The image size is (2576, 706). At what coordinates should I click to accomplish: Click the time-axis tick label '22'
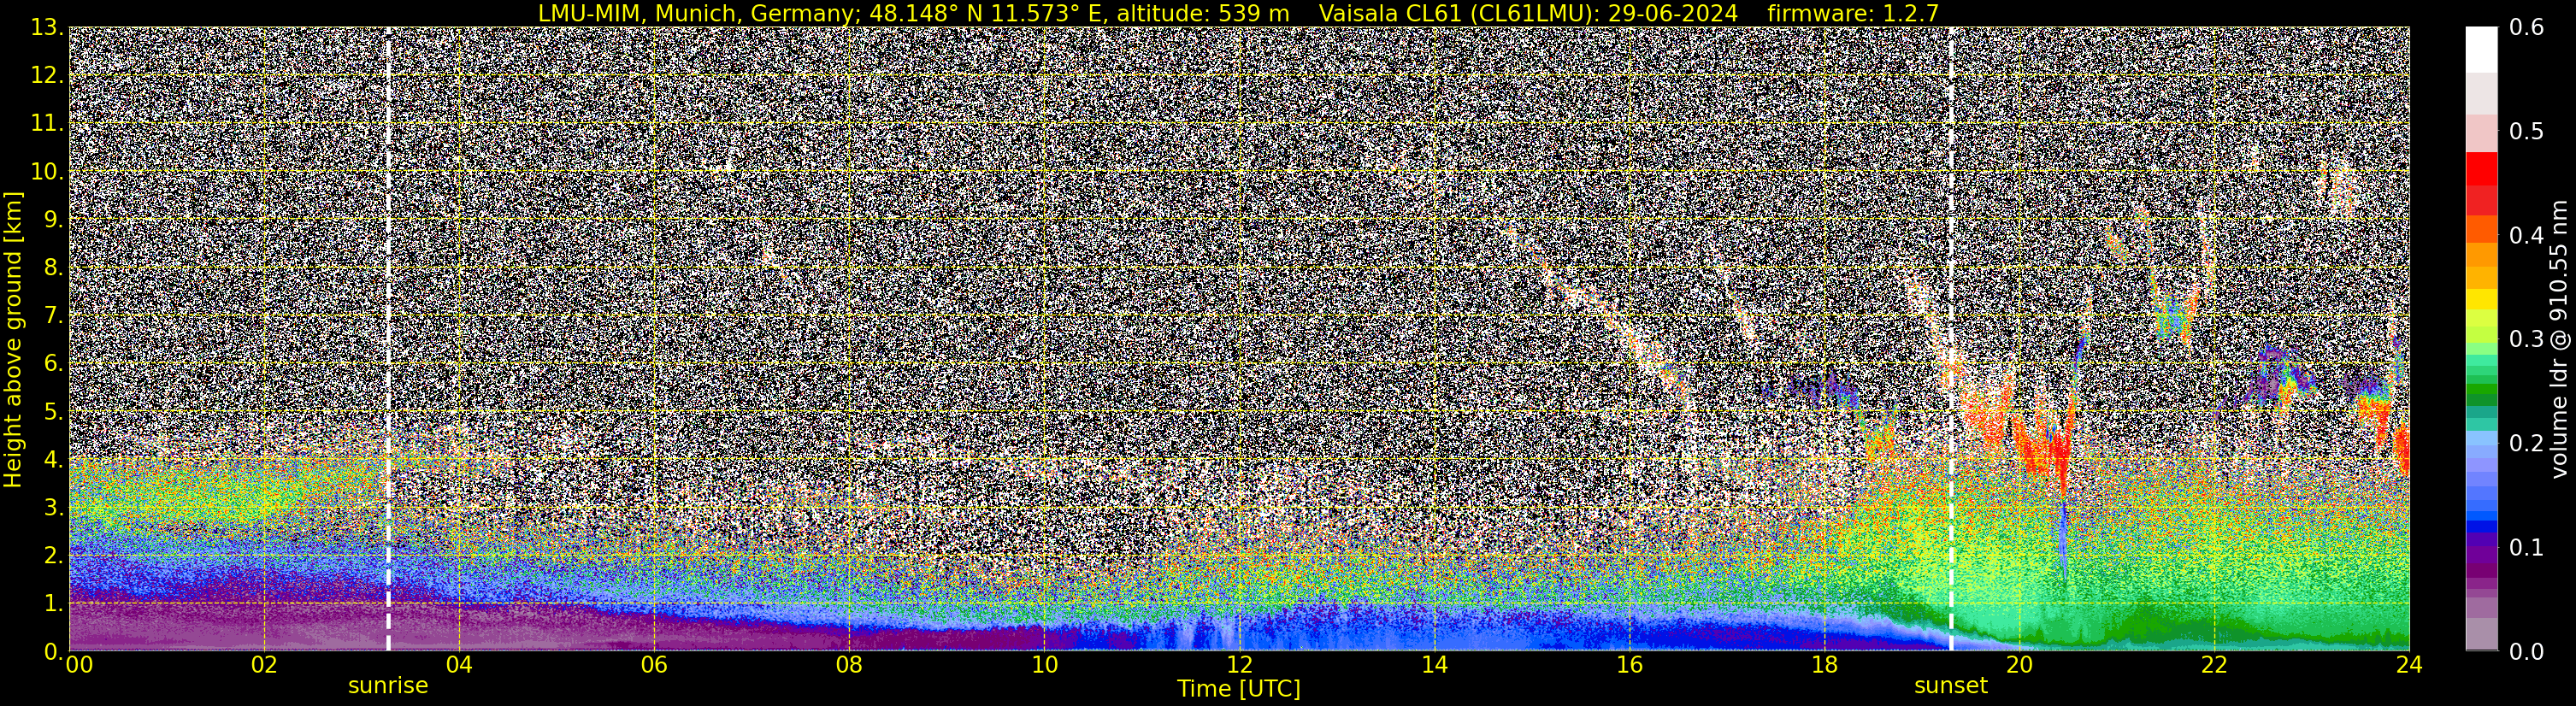[2214, 665]
